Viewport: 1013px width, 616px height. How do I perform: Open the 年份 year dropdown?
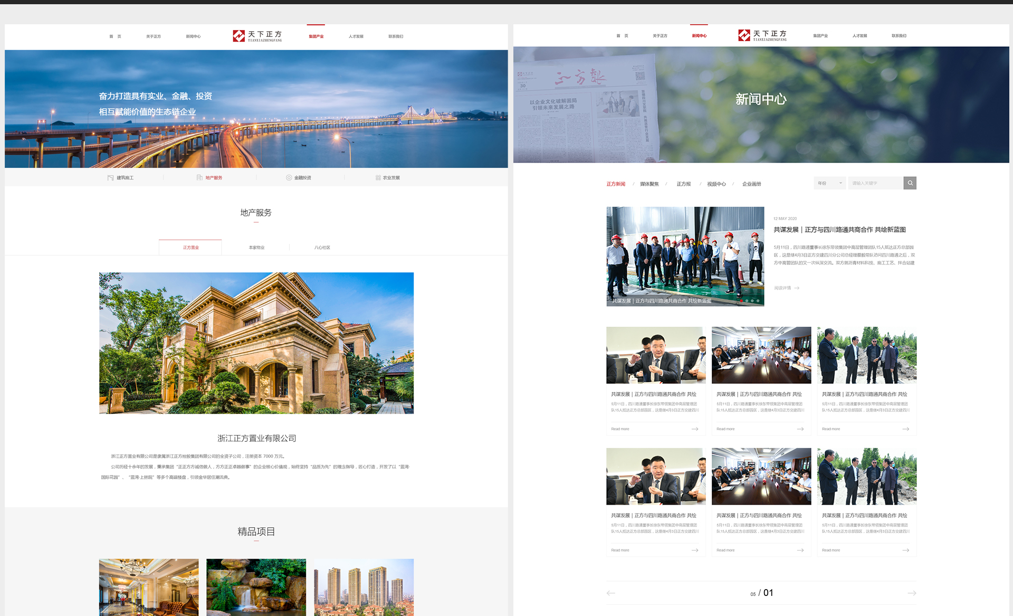point(830,183)
